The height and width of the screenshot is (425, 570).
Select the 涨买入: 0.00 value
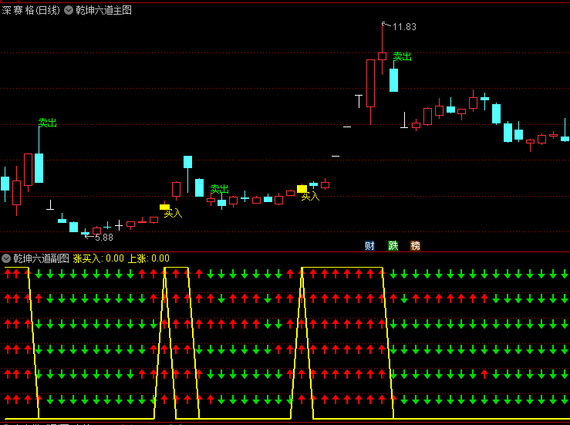[x=99, y=258]
